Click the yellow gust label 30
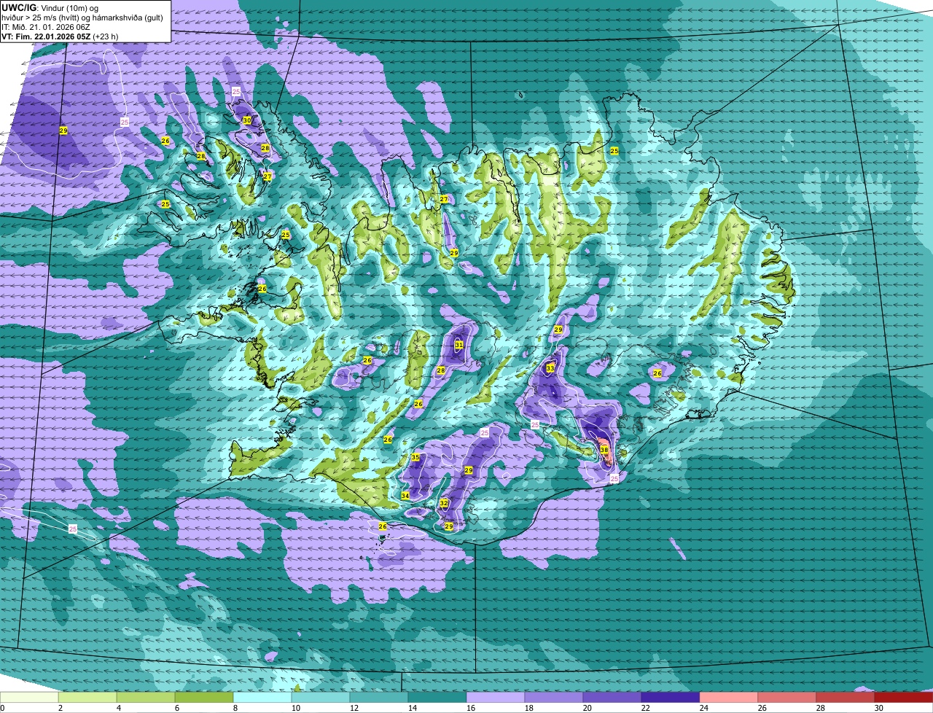The width and height of the screenshot is (933, 713). click(x=246, y=120)
